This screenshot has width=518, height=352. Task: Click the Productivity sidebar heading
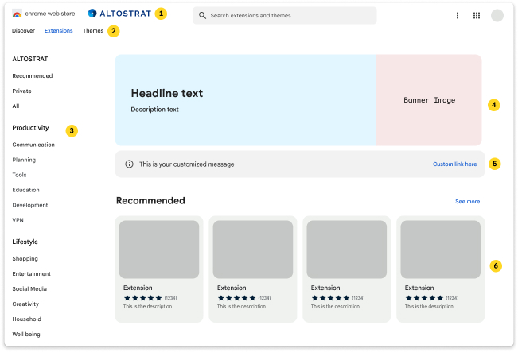pyautogui.click(x=30, y=128)
